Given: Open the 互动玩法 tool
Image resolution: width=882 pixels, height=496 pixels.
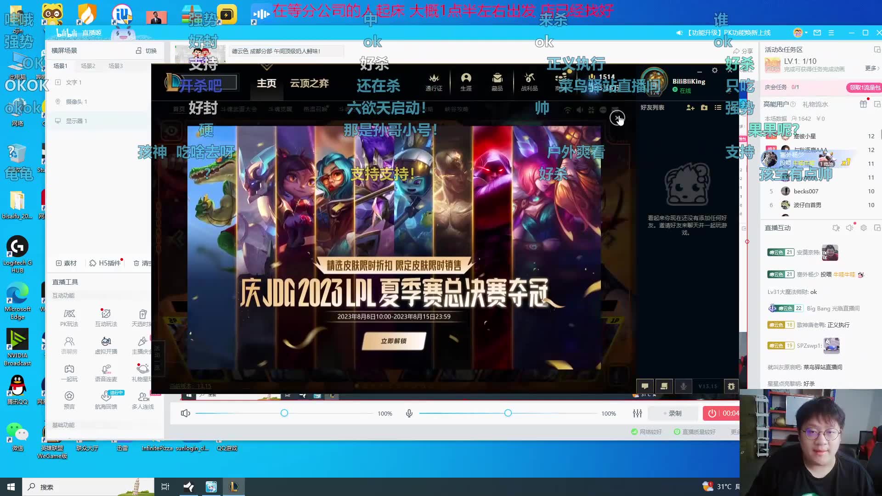Looking at the screenshot, I should (x=106, y=318).
